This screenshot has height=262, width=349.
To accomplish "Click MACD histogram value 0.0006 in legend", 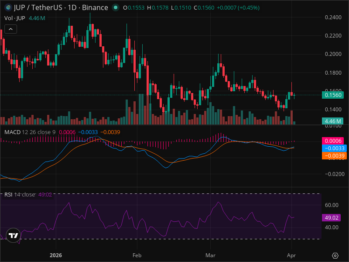I will (67, 132).
